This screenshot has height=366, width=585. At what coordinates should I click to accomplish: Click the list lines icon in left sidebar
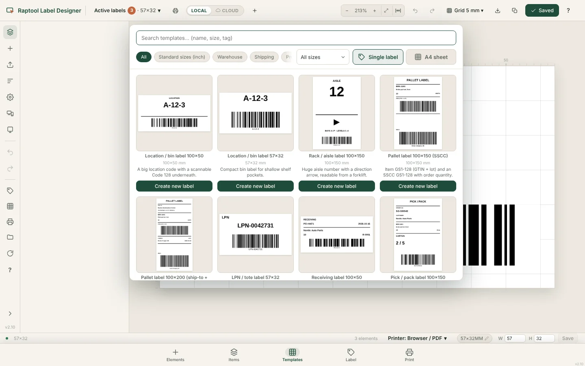[x=10, y=81]
